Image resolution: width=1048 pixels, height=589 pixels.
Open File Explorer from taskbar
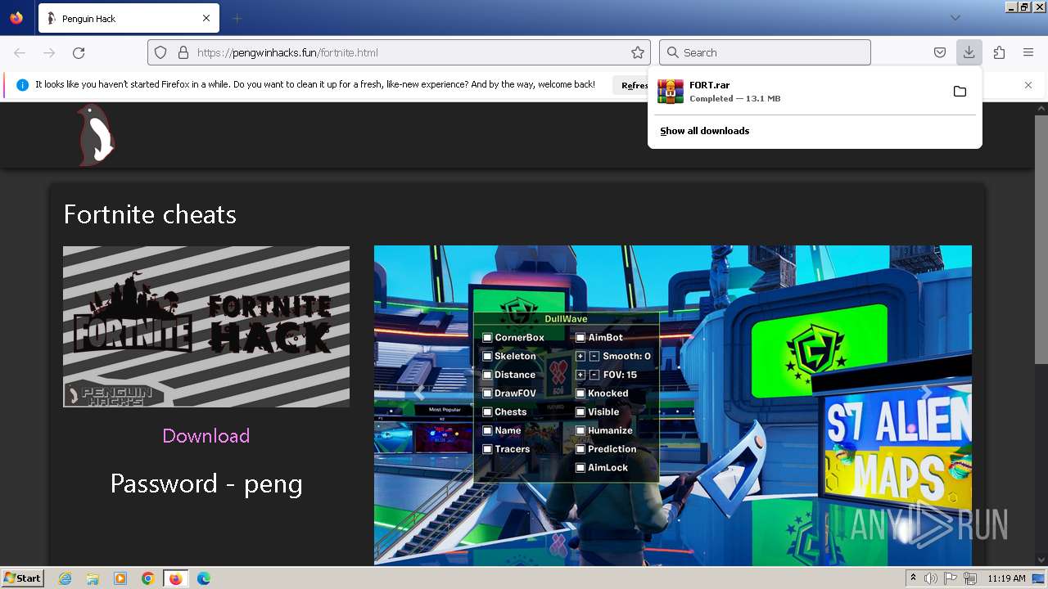pos(93,578)
